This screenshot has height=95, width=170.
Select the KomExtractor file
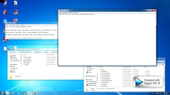pos(28,61)
